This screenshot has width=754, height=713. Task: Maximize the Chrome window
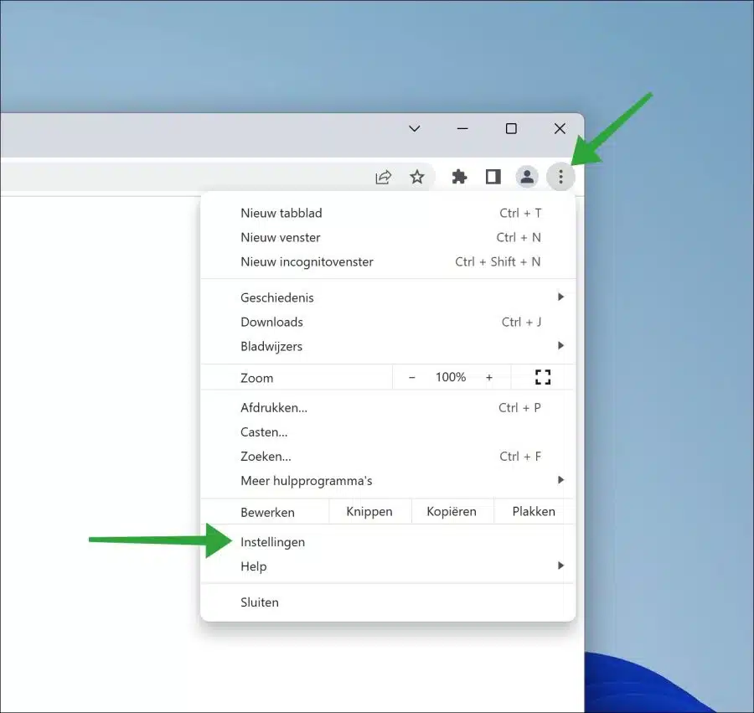tap(511, 128)
